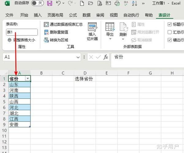The width and height of the screenshot is (184, 153).
Task: Switch to the 自动执行 (Automate) tab
Action: click(131, 15)
